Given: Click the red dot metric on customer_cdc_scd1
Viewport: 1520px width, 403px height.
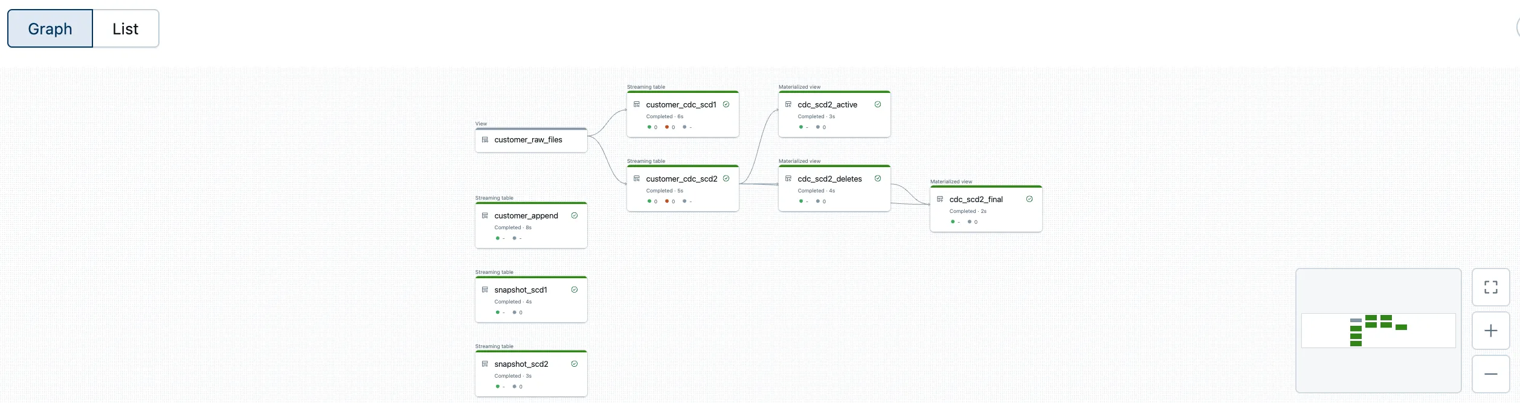Looking at the screenshot, I should click(667, 127).
